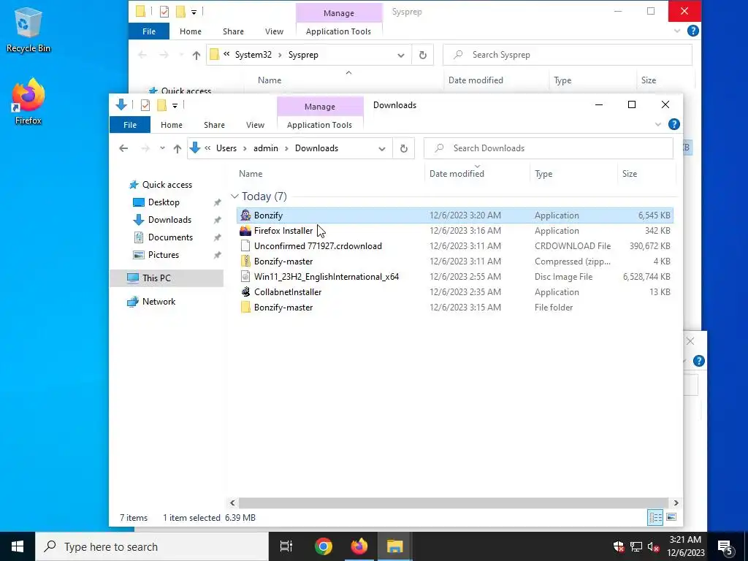Navigate to System32 in Sysprep address path
The width and height of the screenshot is (748, 561).
click(x=253, y=55)
